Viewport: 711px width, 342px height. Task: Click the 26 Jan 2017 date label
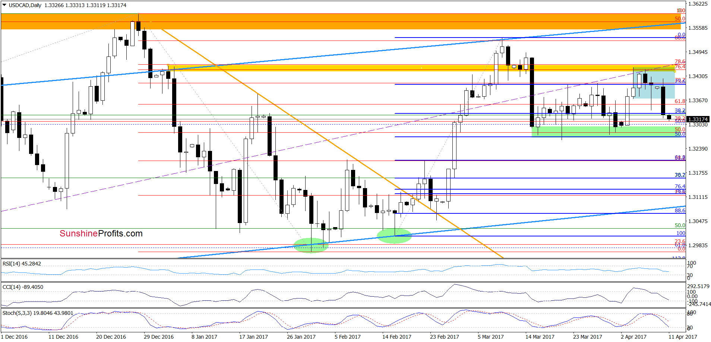tap(301, 337)
